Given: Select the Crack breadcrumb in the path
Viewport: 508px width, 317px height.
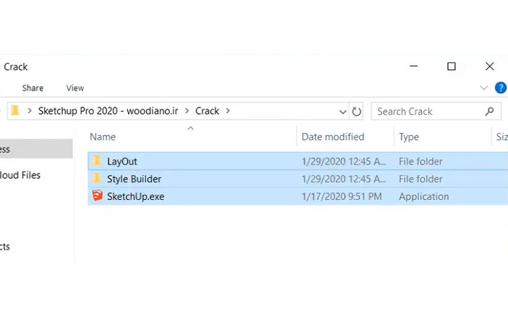Looking at the screenshot, I should (207, 111).
